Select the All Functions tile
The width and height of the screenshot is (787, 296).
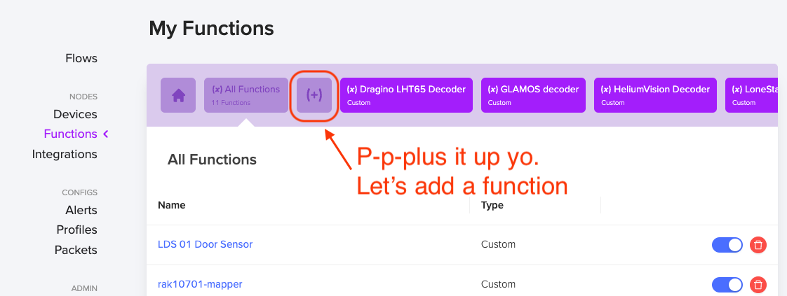pos(245,95)
